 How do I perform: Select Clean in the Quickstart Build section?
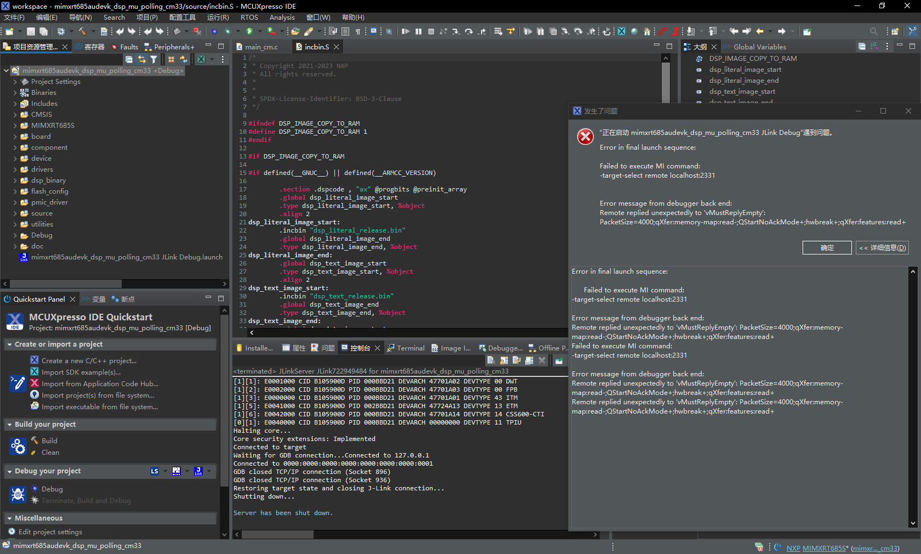(50, 453)
